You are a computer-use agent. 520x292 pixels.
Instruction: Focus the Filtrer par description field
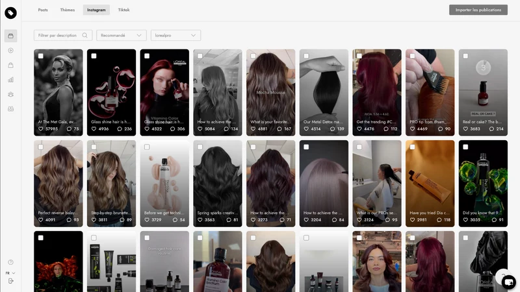pos(63,36)
